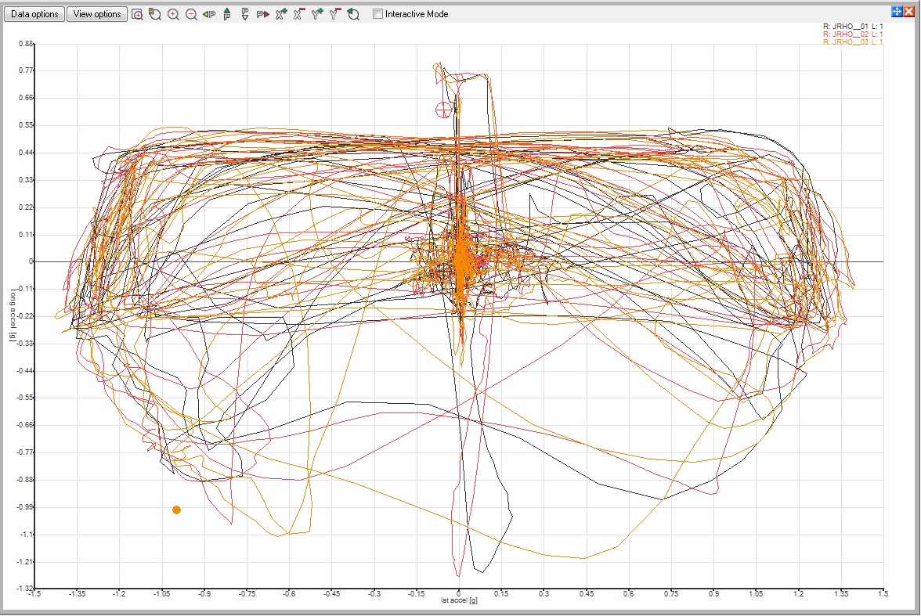
Task: Select the zoom window magnifier tool
Action: click(x=137, y=14)
